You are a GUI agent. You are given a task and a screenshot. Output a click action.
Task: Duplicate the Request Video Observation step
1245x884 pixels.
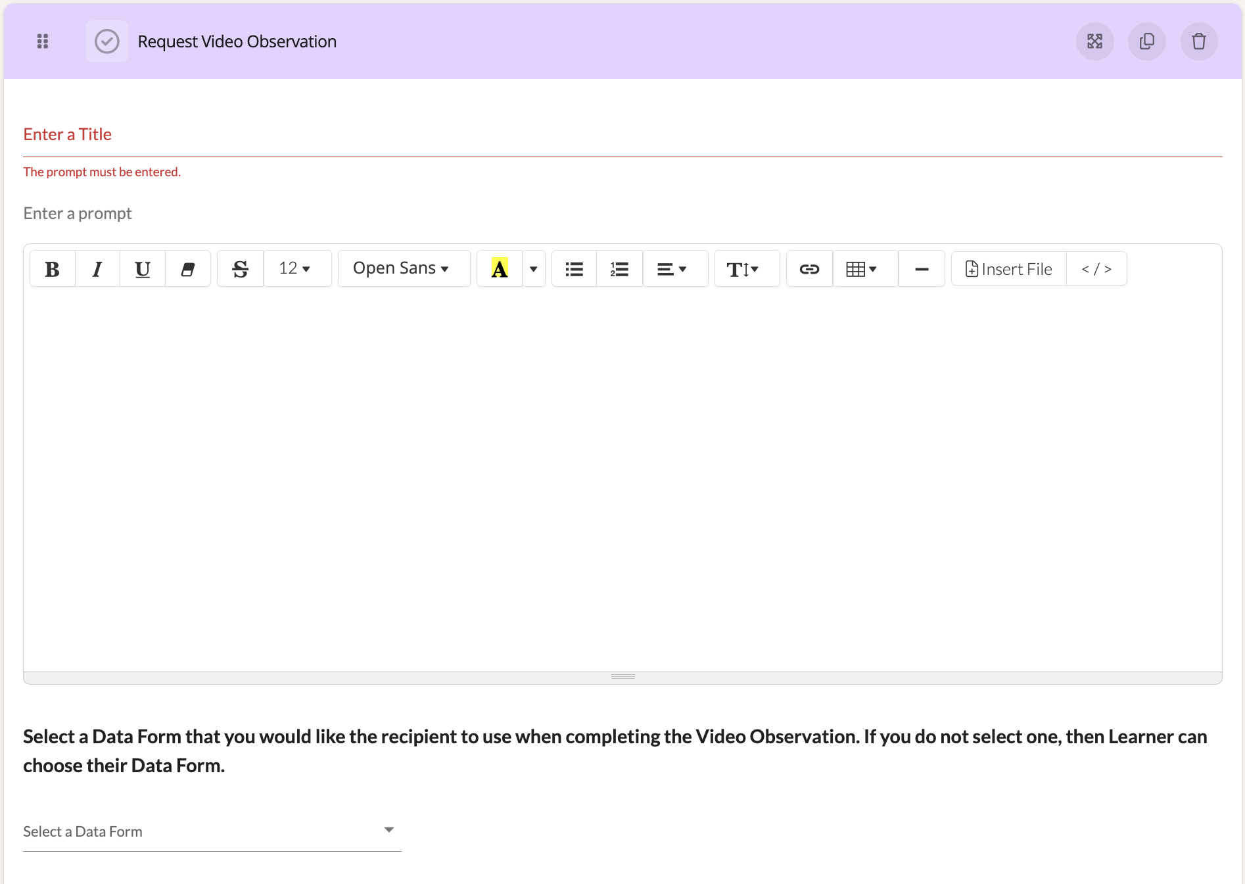1146,41
